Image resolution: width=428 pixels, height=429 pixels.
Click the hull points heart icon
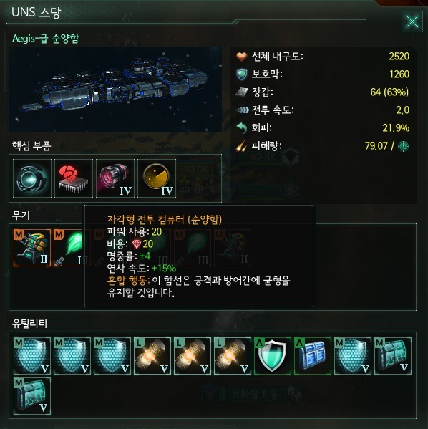pyautogui.click(x=242, y=57)
